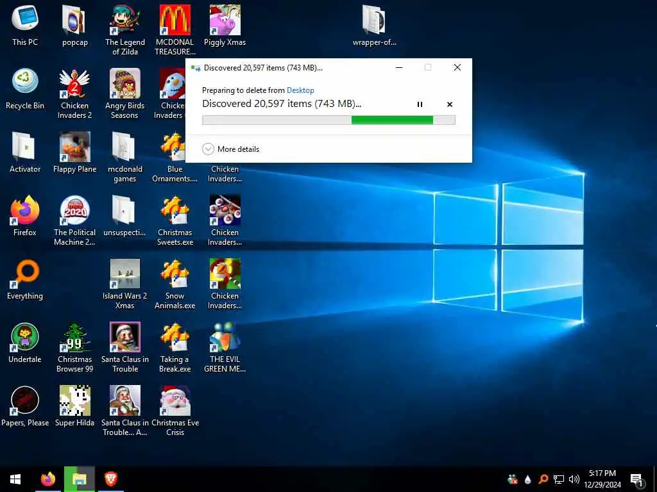The height and width of the screenshot is (492, 657).
Task: Select the Christmas Eve Crisis shortcut
Action: (175, 411)
